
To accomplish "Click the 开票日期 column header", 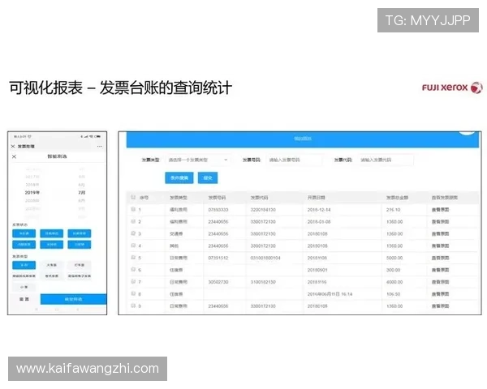I will click(317, 198).
